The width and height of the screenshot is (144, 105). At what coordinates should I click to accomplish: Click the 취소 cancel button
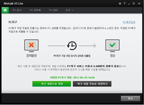click(130, 98)
